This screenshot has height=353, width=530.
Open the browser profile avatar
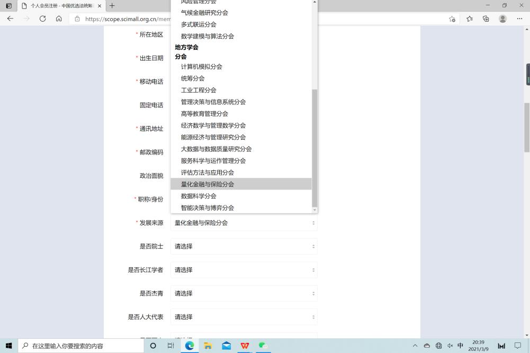(x=502, y=19)
